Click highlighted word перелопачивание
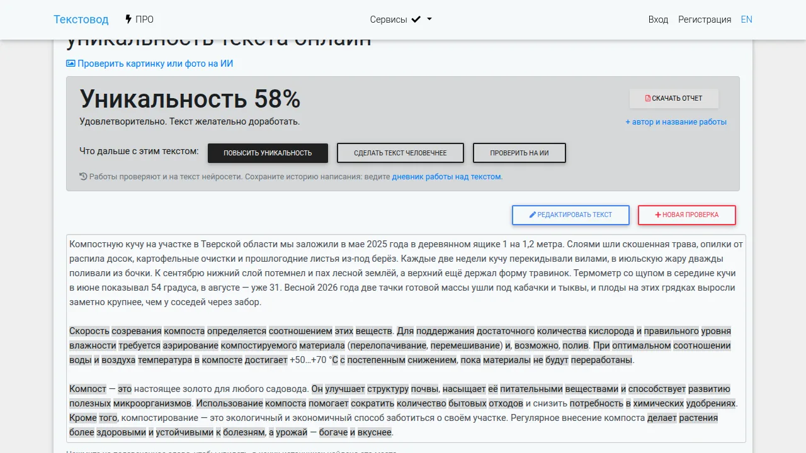 coord(389,345)
